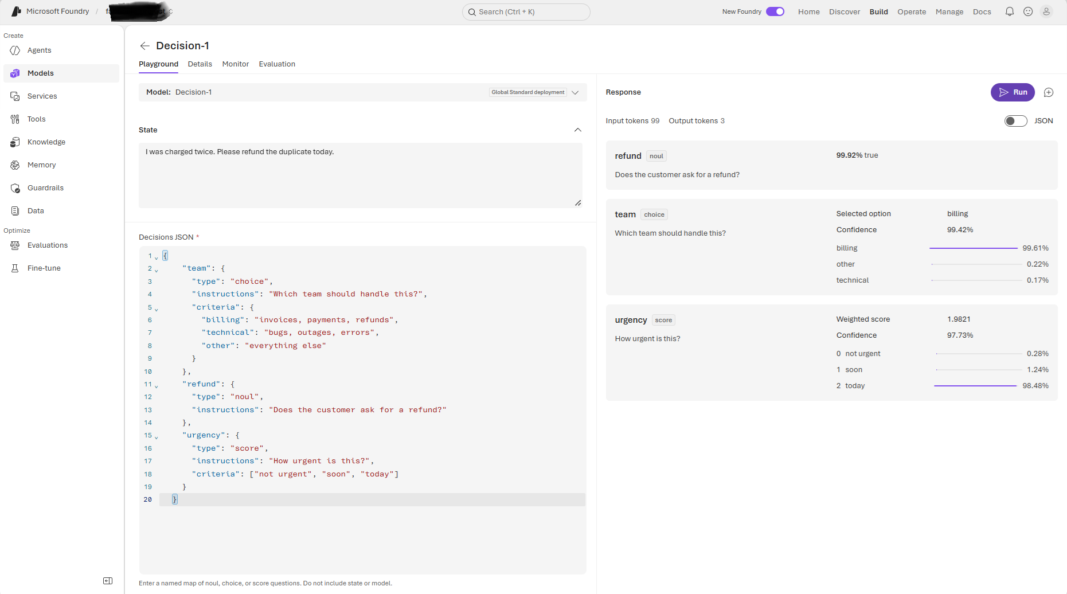
Task: Collapse the State section chevron
Action: (x=578, y=130)
